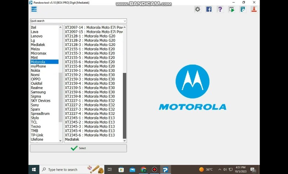Screen dimensions: 288x174
Task: Open the Windows Start button
Action: click(x=34, y=170)
